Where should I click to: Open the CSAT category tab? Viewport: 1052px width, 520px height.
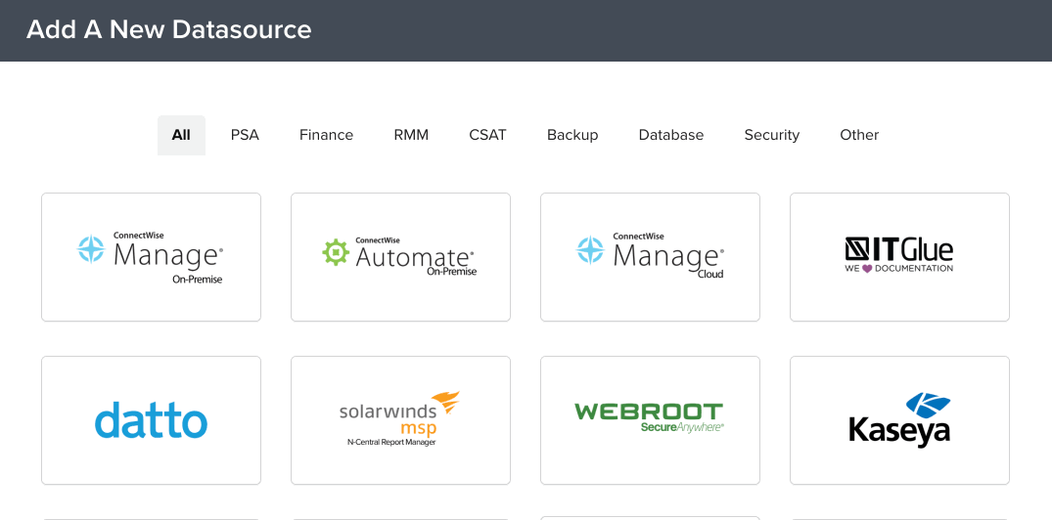pyautogui.click(x=487, y=135)
